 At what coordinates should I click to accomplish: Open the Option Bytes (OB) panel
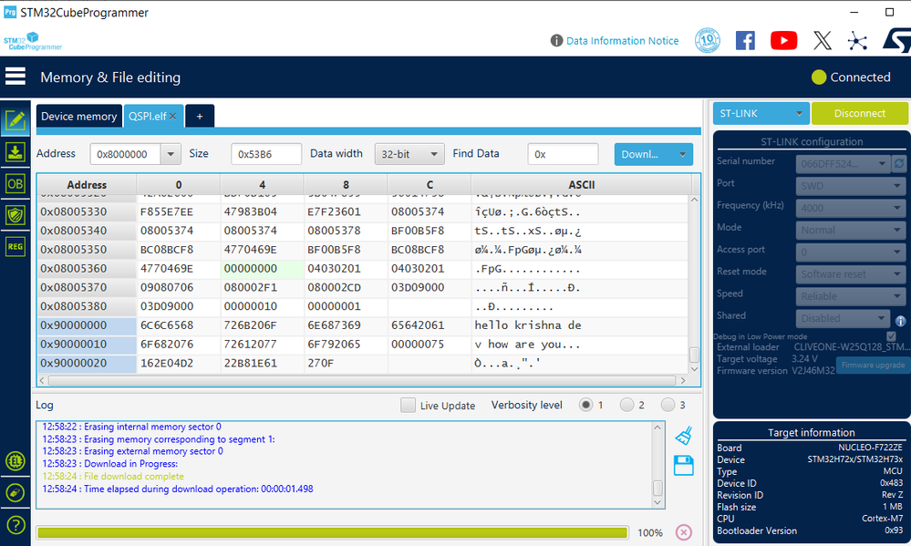click(x=16, y=183)
